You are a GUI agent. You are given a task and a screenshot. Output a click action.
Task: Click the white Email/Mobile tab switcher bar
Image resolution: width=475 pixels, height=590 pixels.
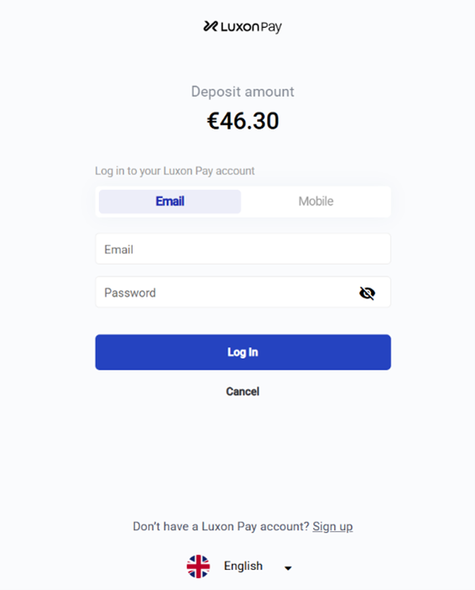coord(243,202)
